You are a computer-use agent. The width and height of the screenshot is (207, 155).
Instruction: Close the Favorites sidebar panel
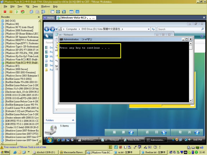(x=39, y=17)
